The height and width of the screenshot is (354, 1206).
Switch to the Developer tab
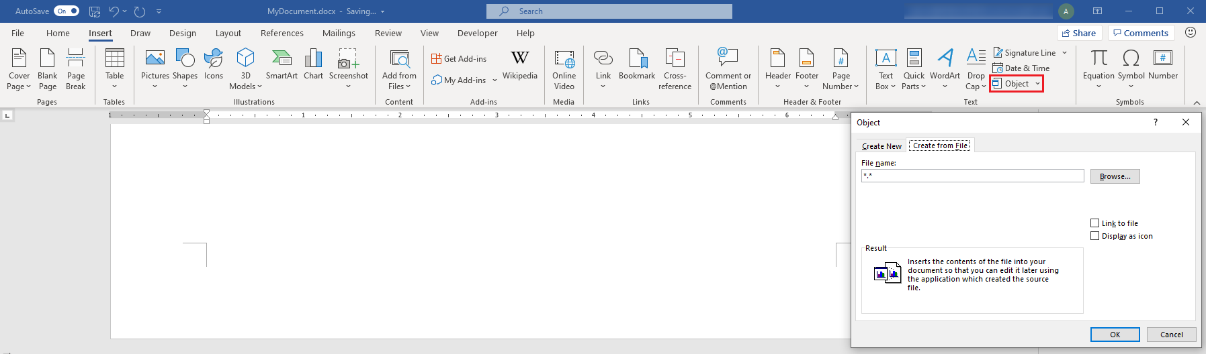478,33
